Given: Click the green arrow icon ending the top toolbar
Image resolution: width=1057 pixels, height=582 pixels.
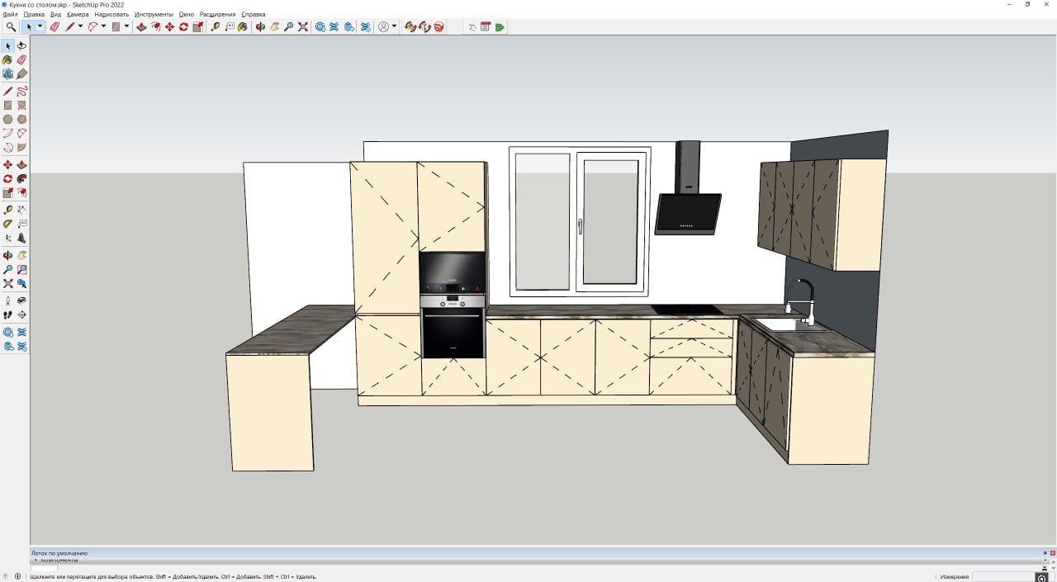Looking at the screenshot, I should tap(500, 27).
